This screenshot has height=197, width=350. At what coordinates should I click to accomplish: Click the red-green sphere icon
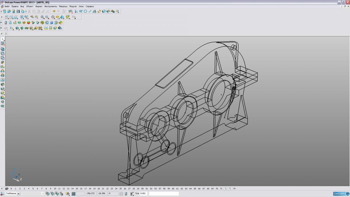29,22
